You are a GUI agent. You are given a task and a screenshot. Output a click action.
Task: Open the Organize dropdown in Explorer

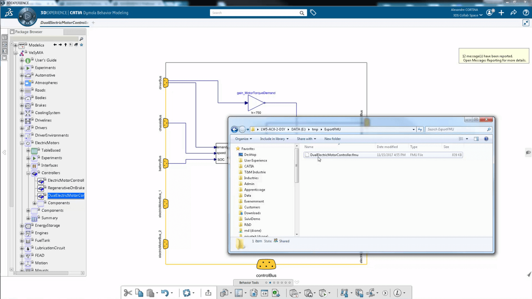[243, 139]
